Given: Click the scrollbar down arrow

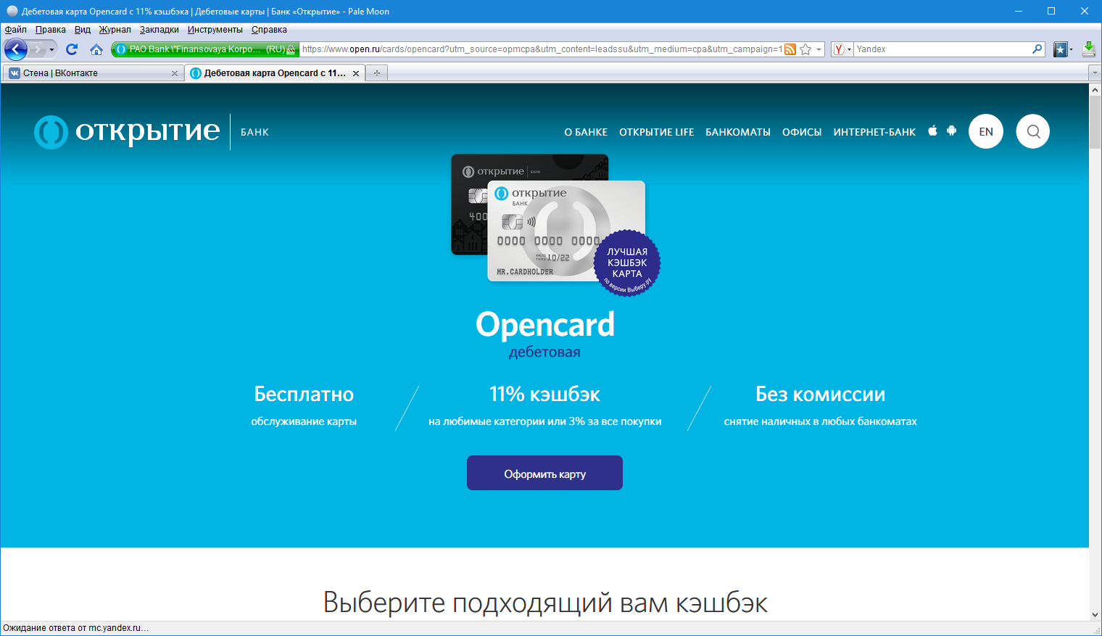Looking at the screenshot, I should point(1095,614).
